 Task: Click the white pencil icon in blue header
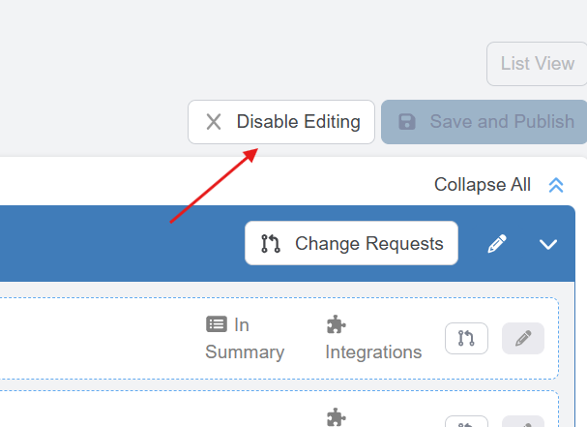(x=497, y=244)
